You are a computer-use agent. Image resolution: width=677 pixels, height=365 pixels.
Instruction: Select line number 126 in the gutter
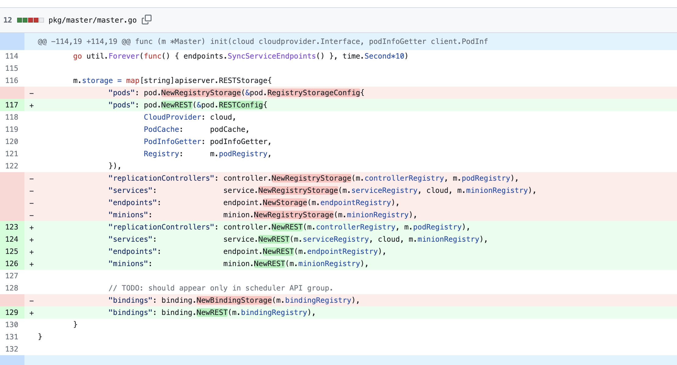point(12,264)
